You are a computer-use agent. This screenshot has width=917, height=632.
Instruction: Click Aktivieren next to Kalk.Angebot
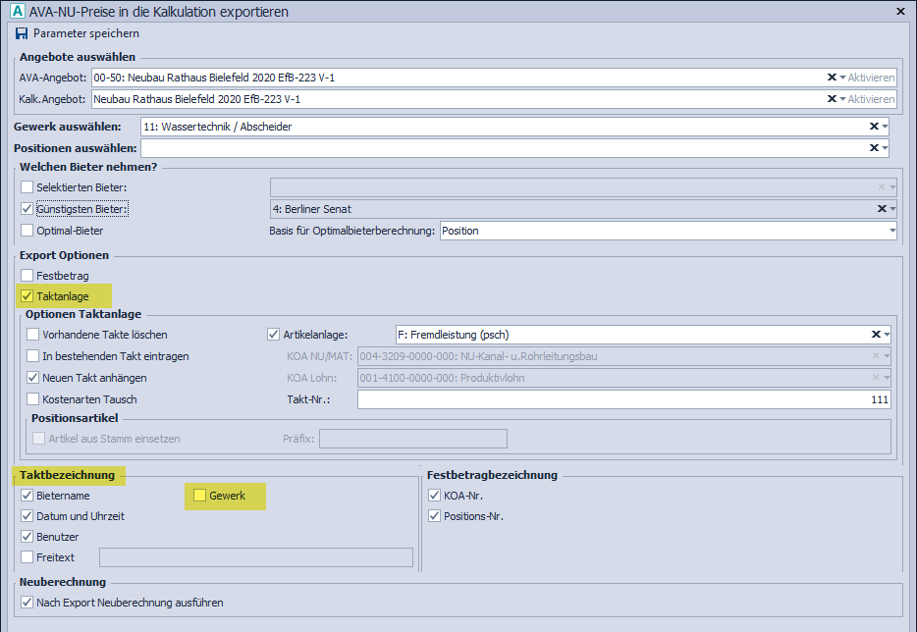[871, 99]
